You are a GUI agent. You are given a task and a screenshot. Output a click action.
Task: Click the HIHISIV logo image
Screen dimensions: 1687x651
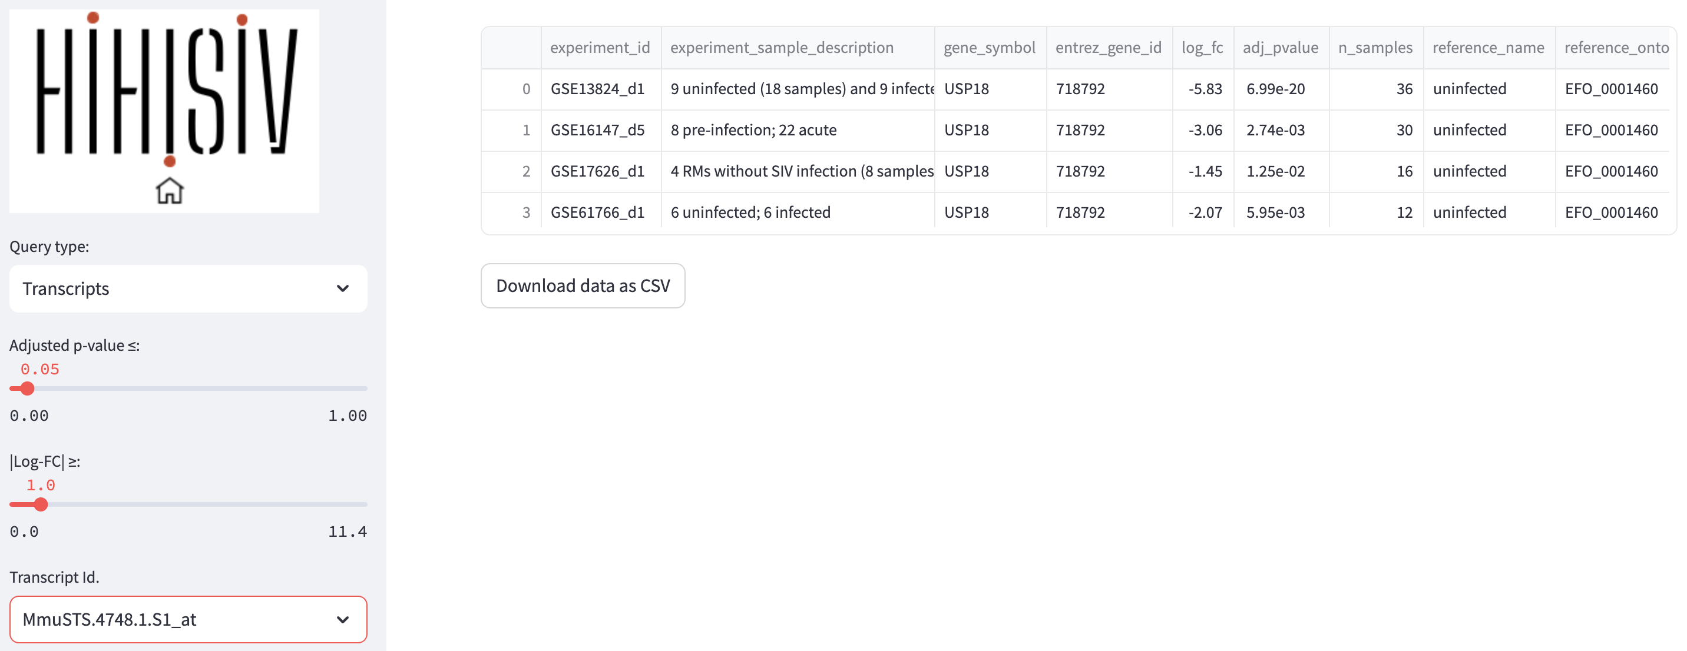click(164, 111)
